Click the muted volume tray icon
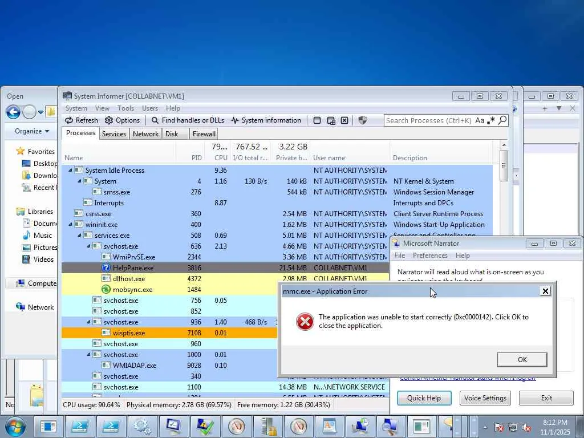Image resolution: width=584 pixels, height=438 pixels. tap(526, 428)
